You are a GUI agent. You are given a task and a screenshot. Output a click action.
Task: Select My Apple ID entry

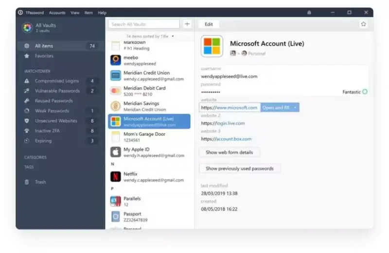(x=149, y=152)
